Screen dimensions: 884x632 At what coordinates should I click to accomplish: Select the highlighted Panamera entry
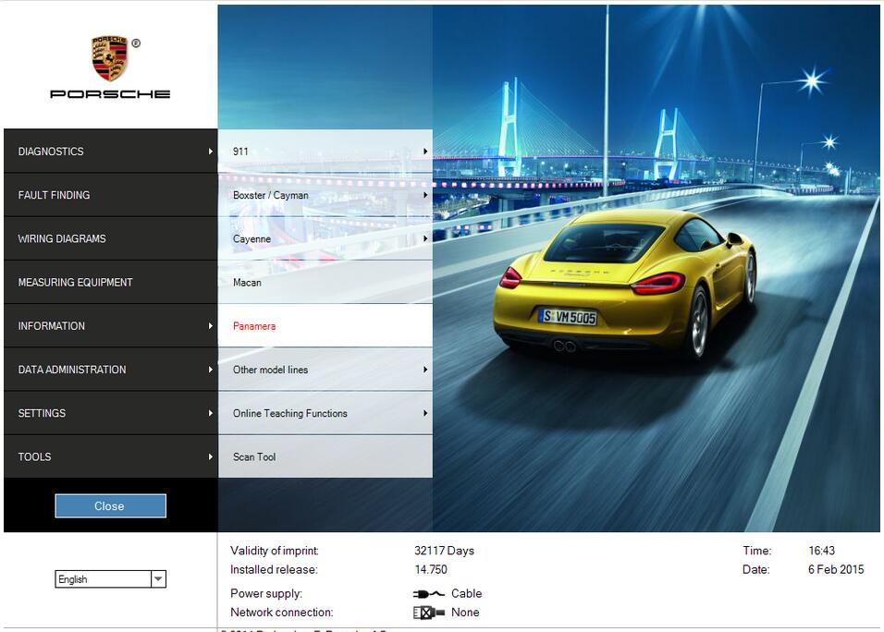(324, 326)
